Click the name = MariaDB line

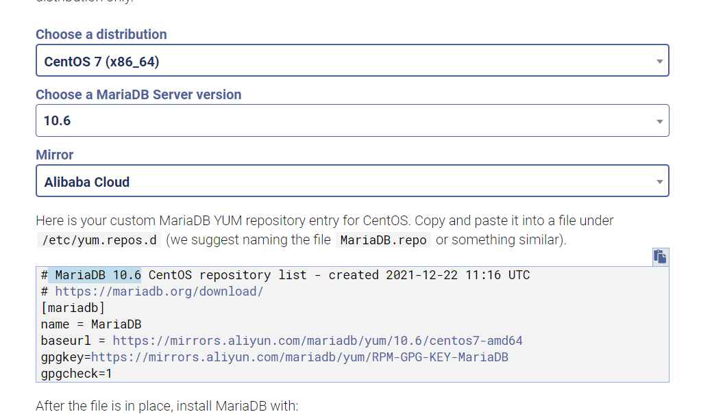(90, 324)
